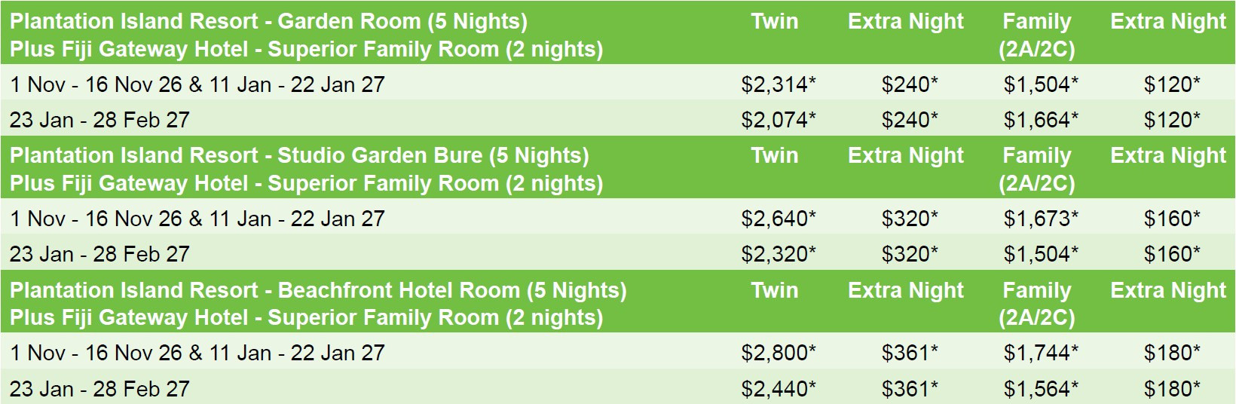The width and height of the screenshot is (1236, 404).
Task: Select the $1,664 Family price
Action: coord(1040,120)
